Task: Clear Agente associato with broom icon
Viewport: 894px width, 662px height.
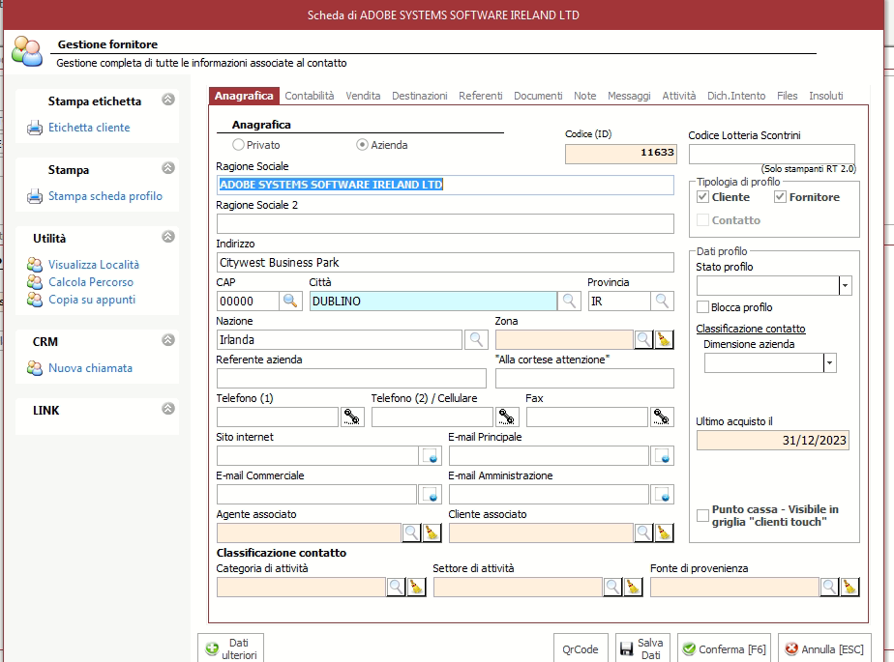Action: [432, 532]
